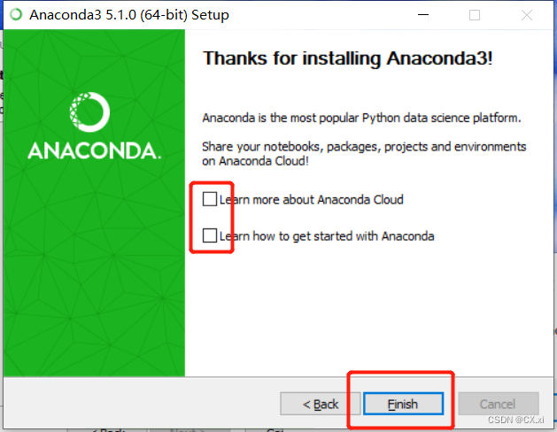Click 'Learn how to get started with Anaconda' label
This screenshot has height=432, width=557.
click(x=327, y=236)
